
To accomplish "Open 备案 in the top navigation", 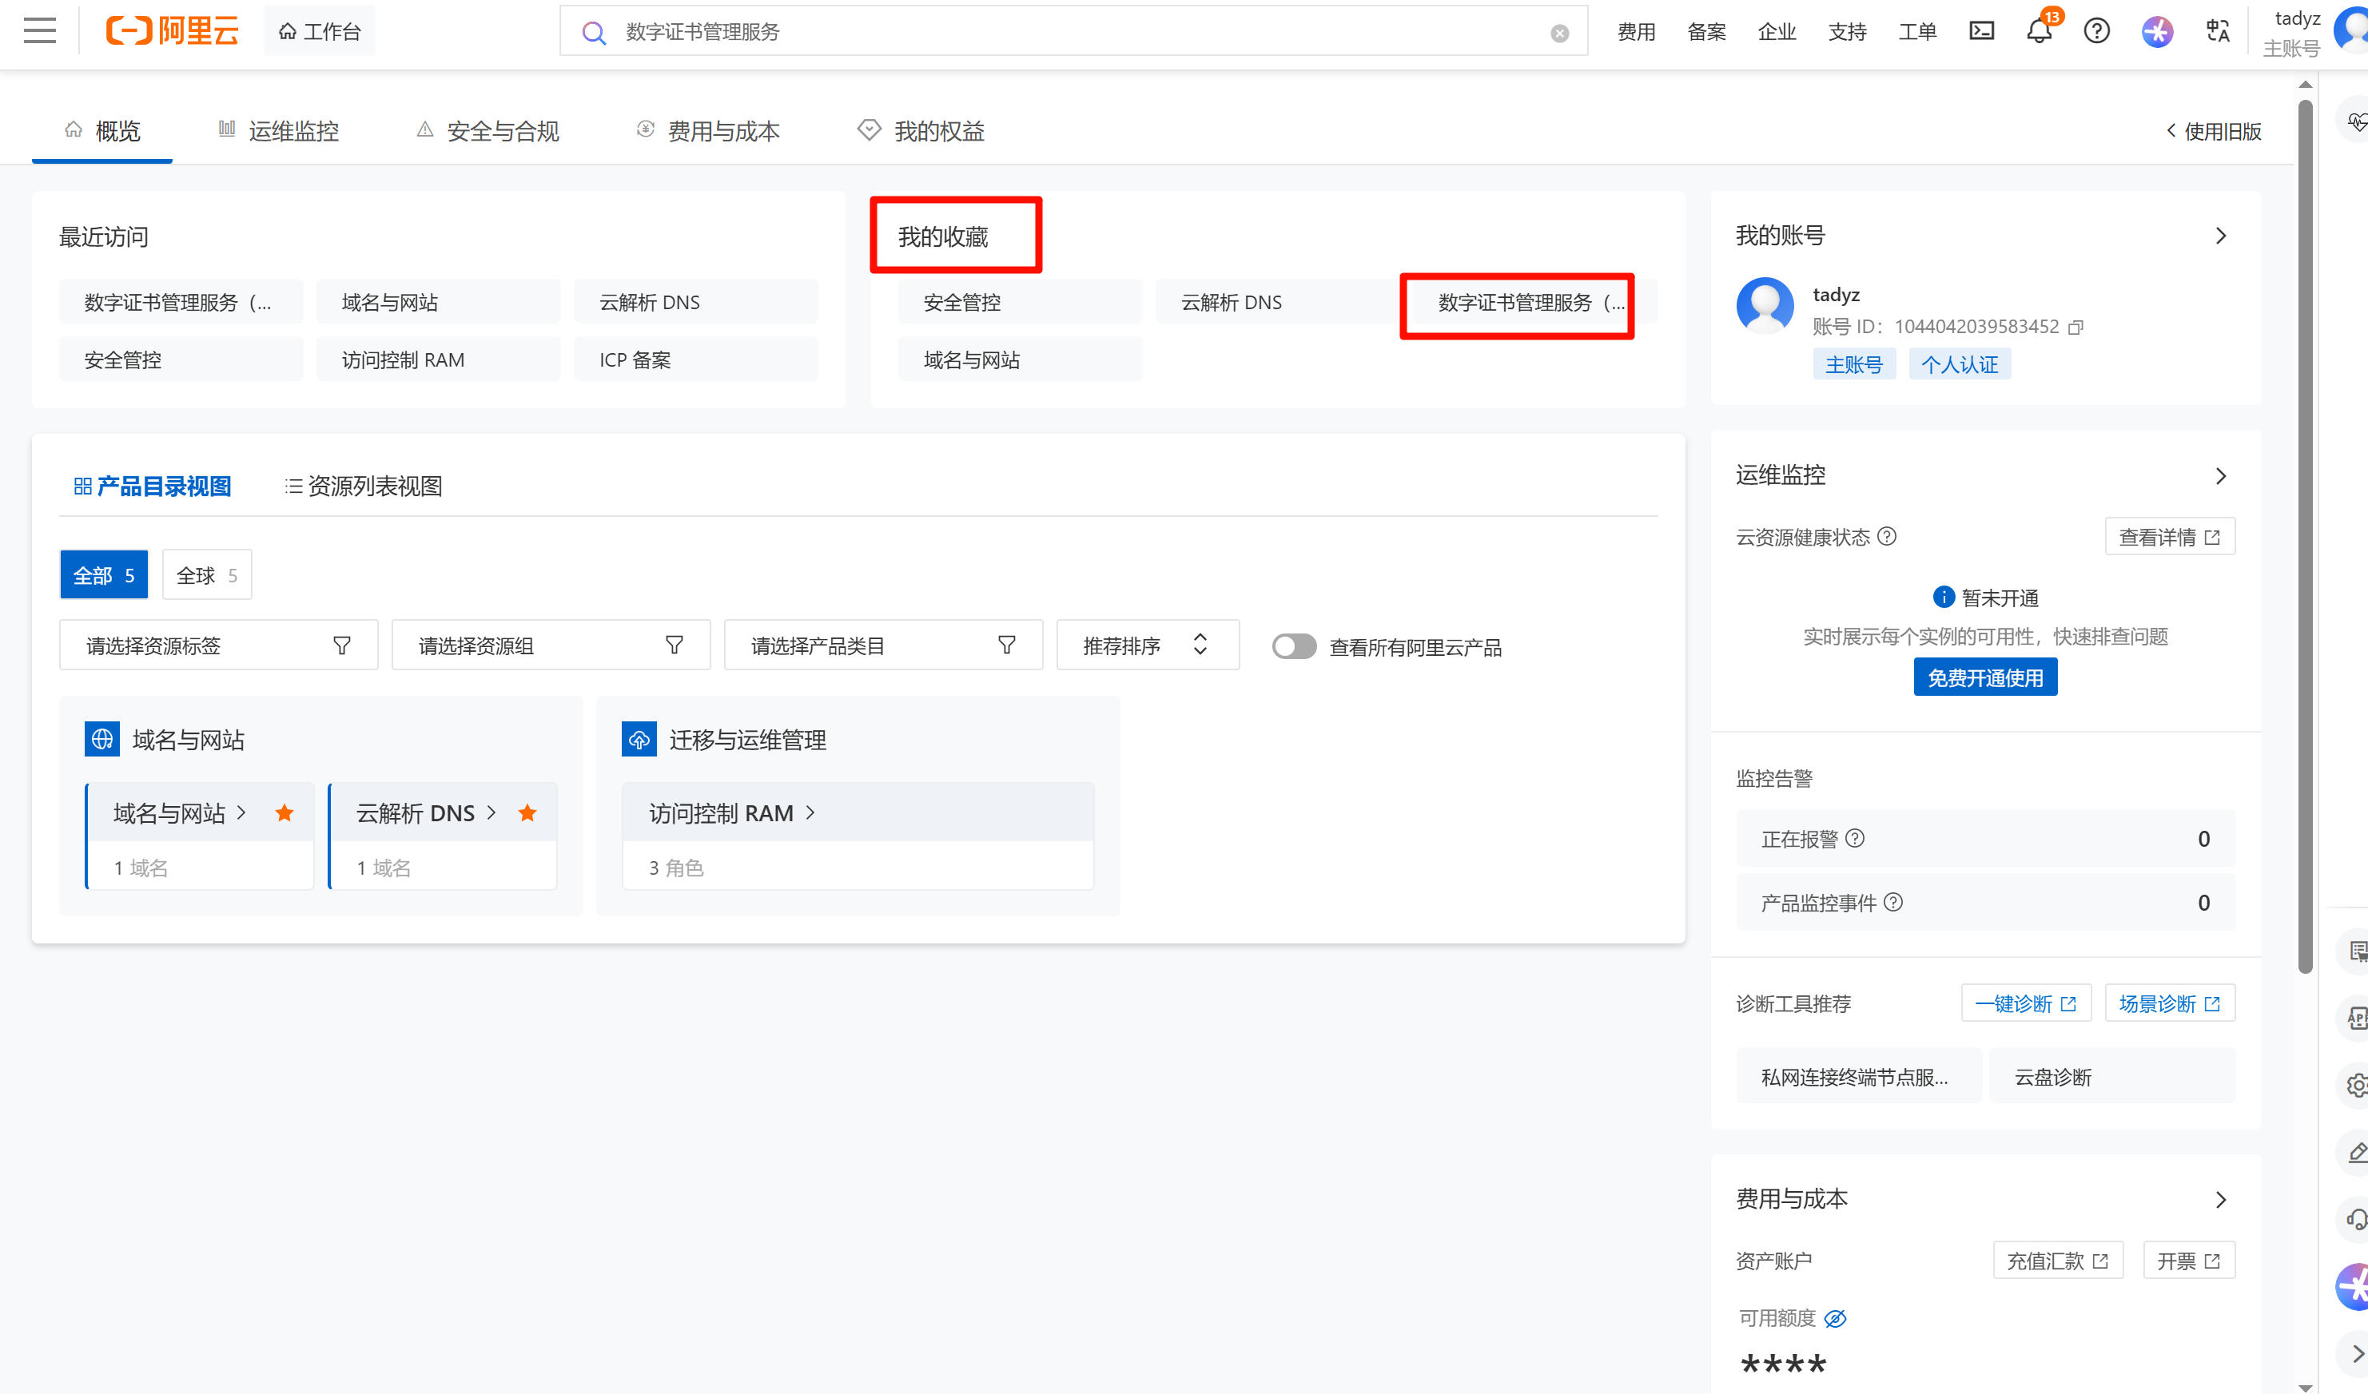I will (1706, 32).
